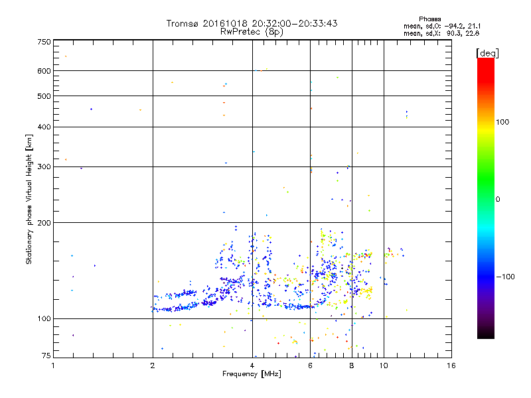The image size is (531, 398).
Task: Click the 'Phases' header text
Action: coord(430,19)
